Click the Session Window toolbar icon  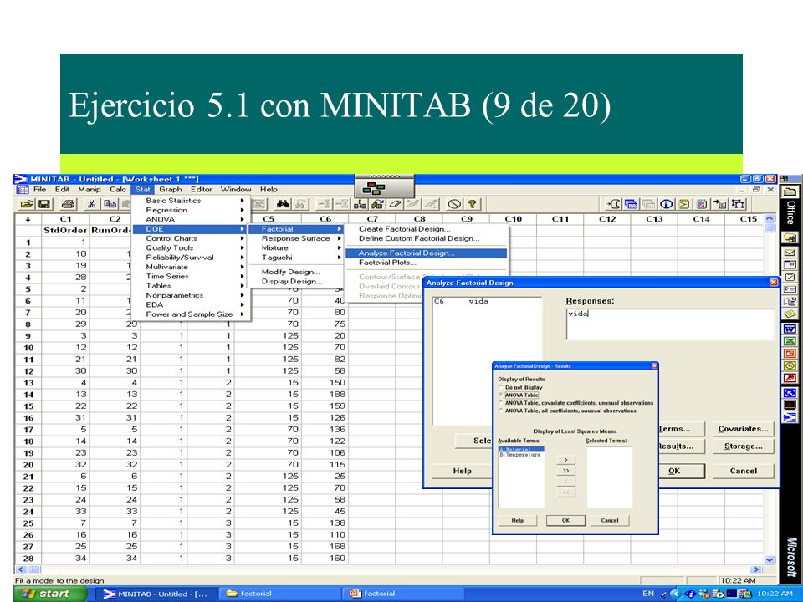click(613, 204)
